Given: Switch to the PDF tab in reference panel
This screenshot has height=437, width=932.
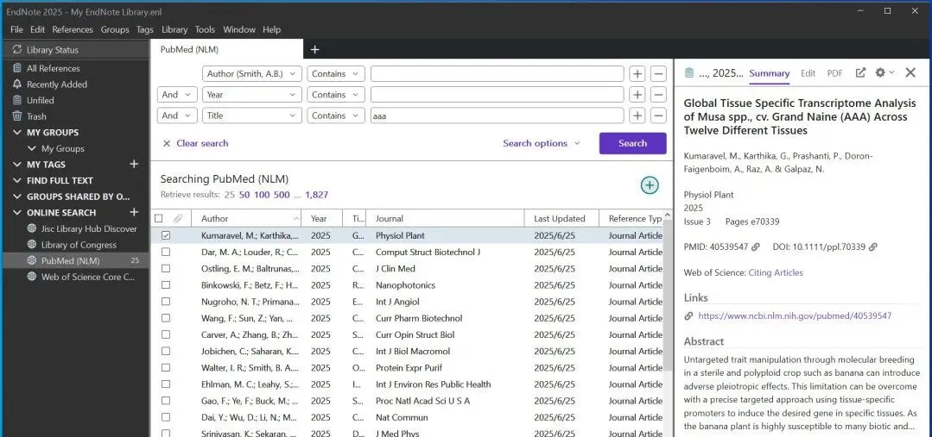Looking at the screenshot, I should tap(834, 73).
